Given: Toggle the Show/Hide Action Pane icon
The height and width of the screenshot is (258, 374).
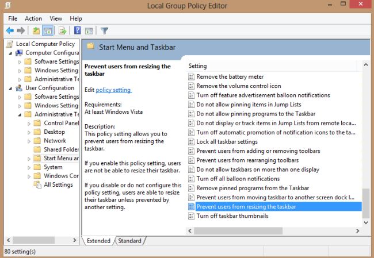Looking at the screenshot, I should 89,30.
